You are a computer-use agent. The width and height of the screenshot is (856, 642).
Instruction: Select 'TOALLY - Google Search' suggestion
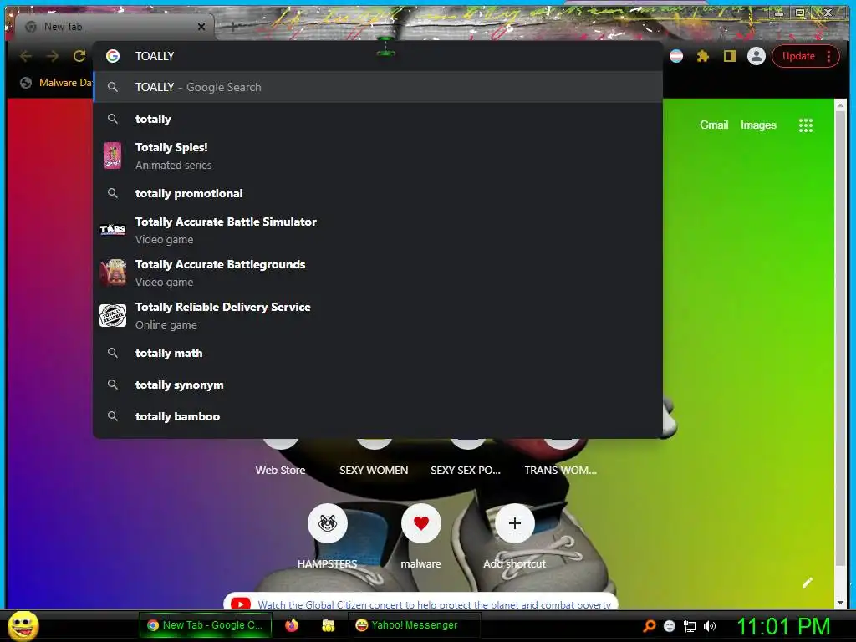pos(378,87)
